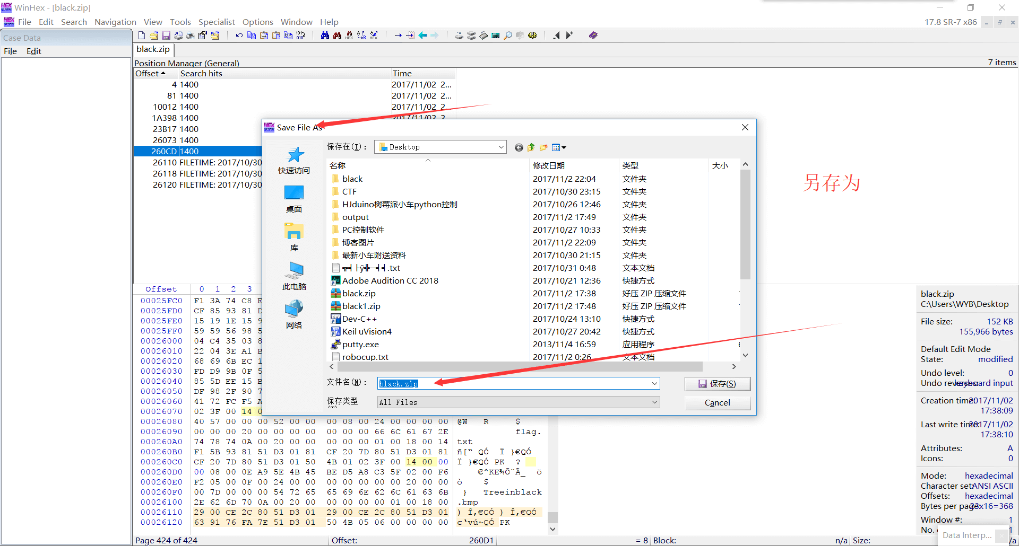Click 快速访问 quick access shortcut
The height and width of the screenshot is (546, 1019).
294,160
